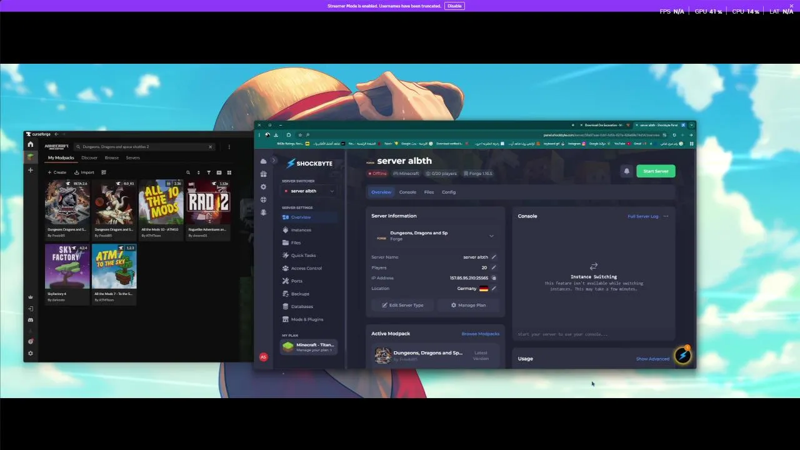Image resolution: width=800 pixels, height=450 pixels.
Task: Click the sign-in icon in CurseForge sidebar
Action: click(x=30, y=309)
